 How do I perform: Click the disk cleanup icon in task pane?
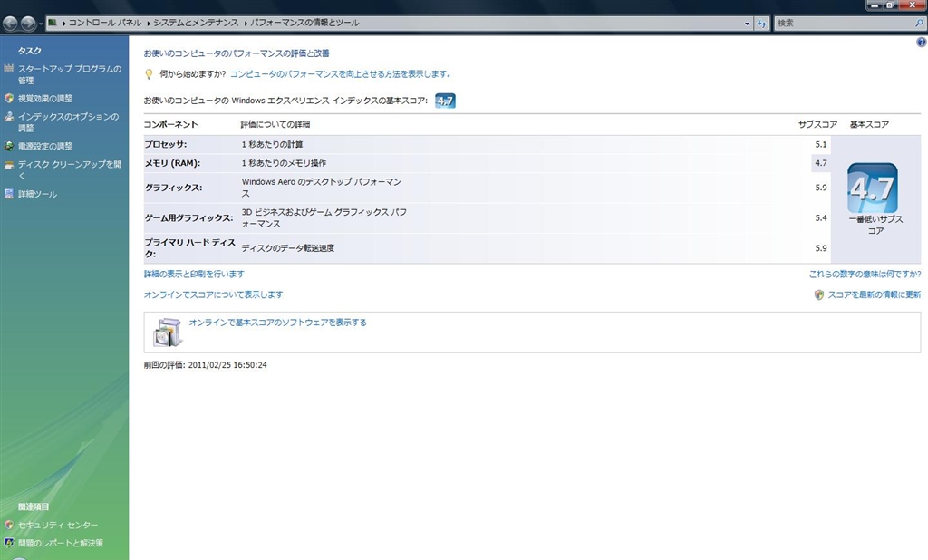(x=8, y=165)
